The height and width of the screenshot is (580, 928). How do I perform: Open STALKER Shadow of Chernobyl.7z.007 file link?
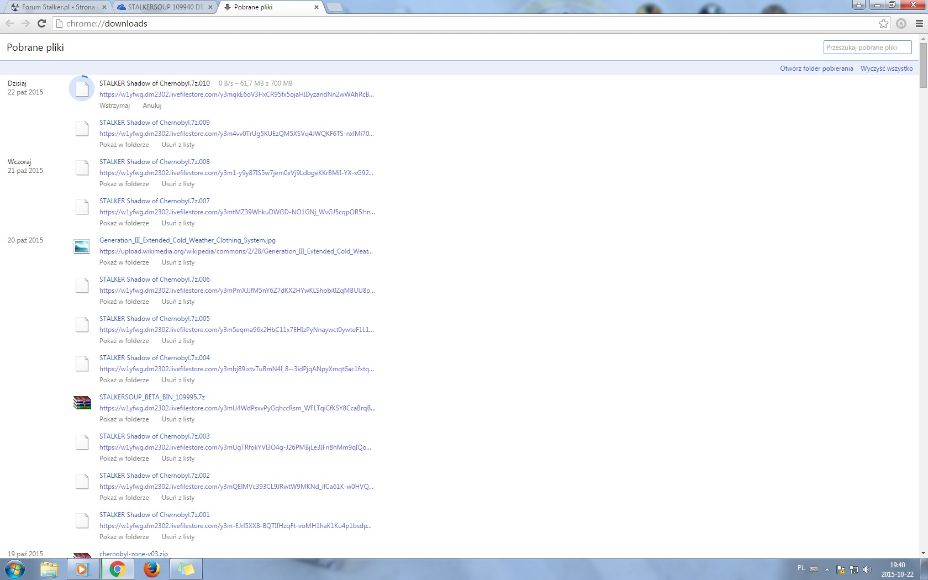(x=155, y=201)
